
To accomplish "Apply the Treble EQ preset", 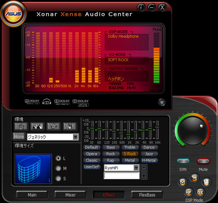I will [x=130, y=147].
